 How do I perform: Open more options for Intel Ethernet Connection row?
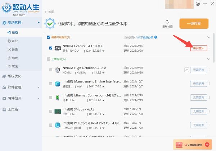209,98
